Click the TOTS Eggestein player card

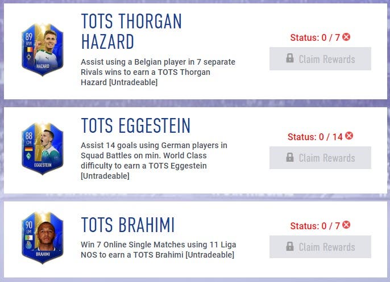(42, 148)
